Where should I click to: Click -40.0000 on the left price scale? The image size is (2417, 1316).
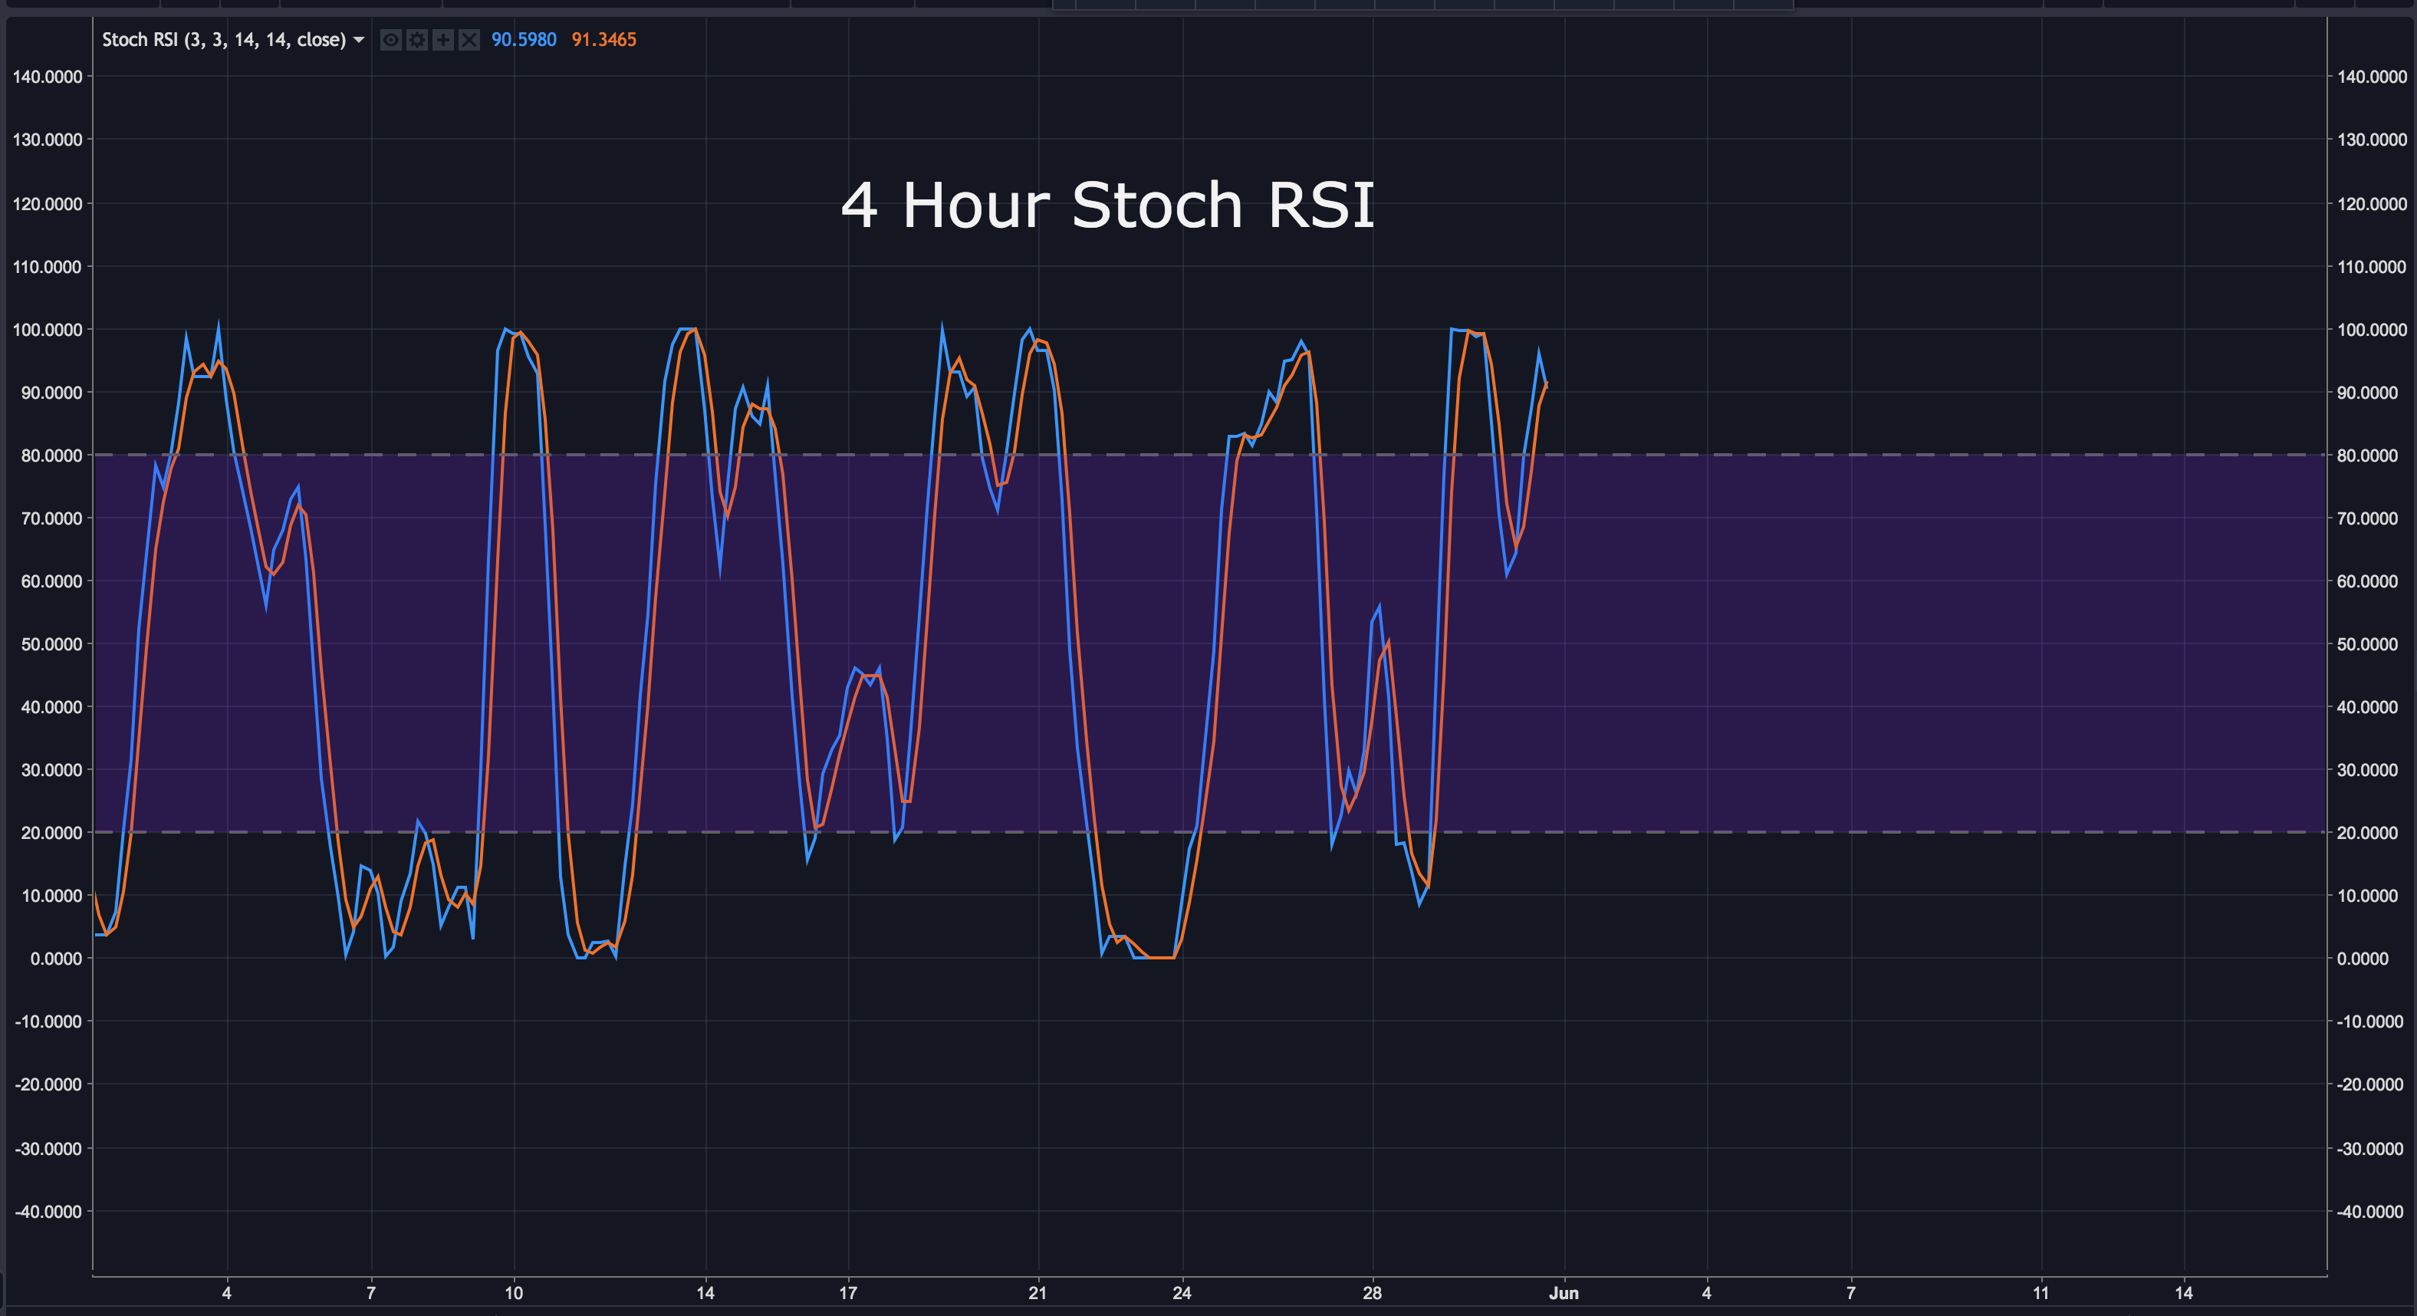point(49,1212)
